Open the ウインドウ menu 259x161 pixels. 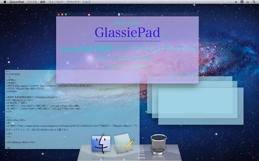[x=73, y=2]
